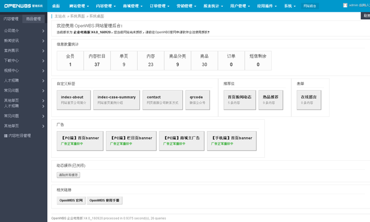Image resolution: width=370 pixels, height=222 pixels.
Task: Open the 应用插件 dropdown menu
Action: (266, 6)
